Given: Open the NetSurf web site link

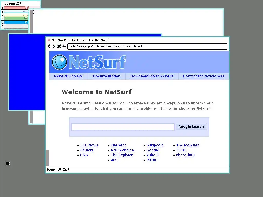Looking at the screenshot, I should tap(68, 76).
